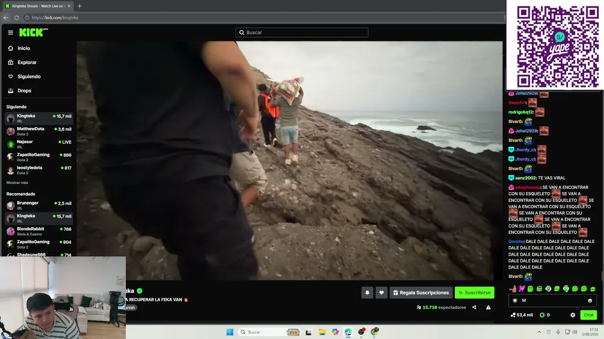
Task: Click the channel points 53,4 mil balance
Action: coord(521,315)
